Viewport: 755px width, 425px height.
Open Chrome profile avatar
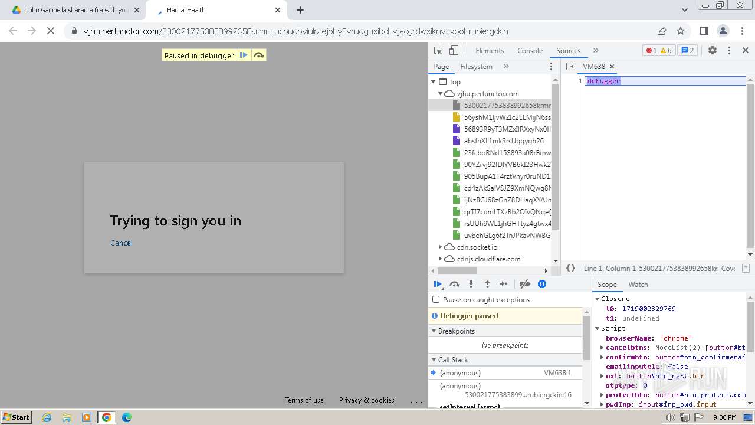[x=723, y=31]
